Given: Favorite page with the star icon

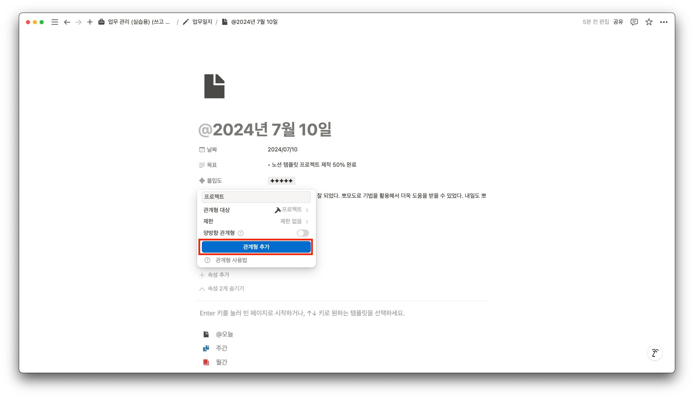Looking at the screenshot, I should [649, 22].
